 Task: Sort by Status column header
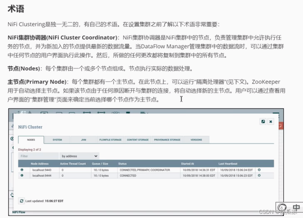122,164
